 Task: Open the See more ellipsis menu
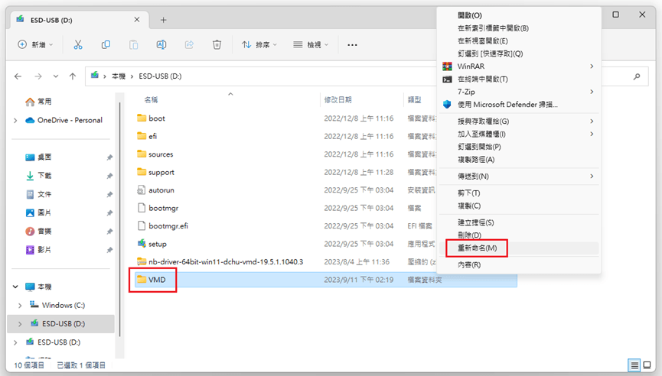[352, 45]
